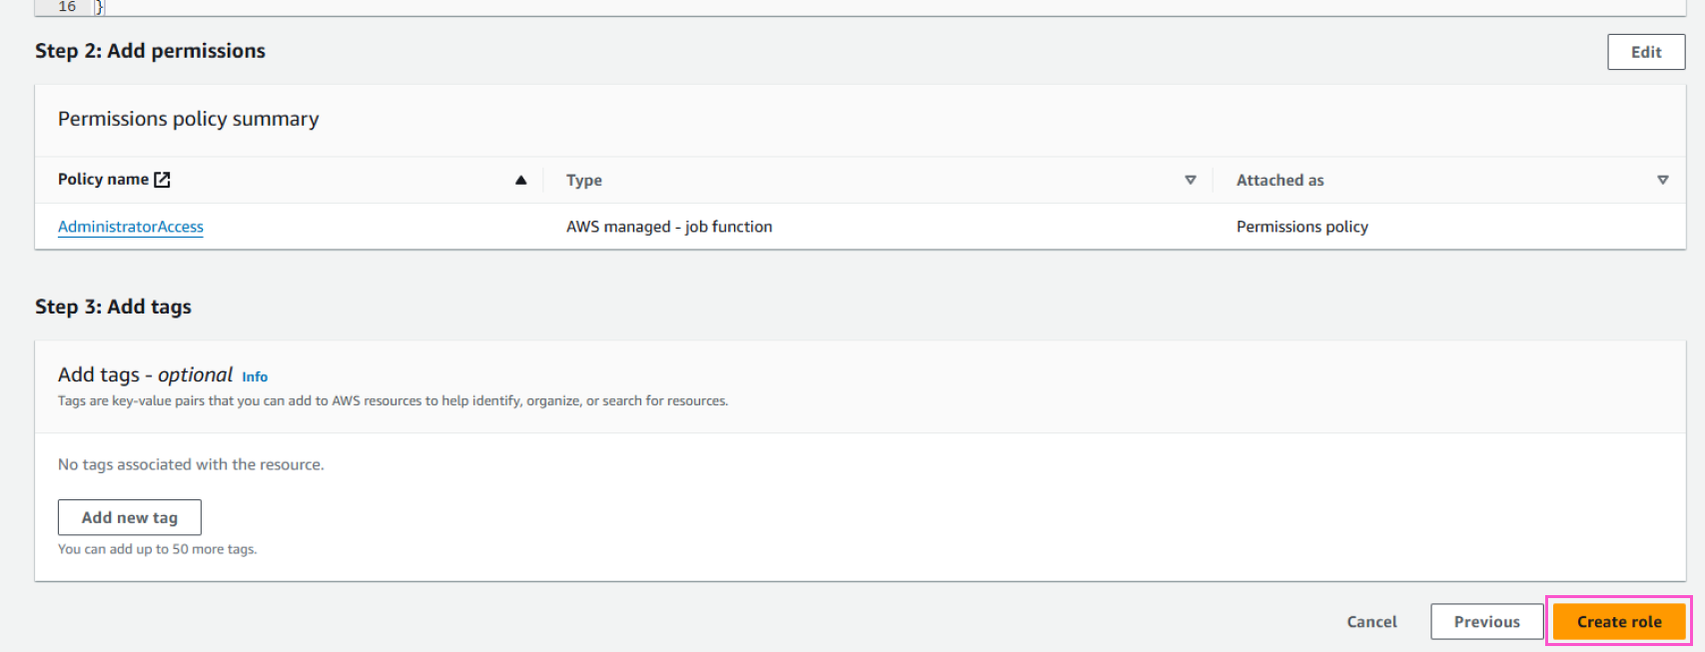
Task: Click the Policy name column header
Action: click(x=103, y=180)
